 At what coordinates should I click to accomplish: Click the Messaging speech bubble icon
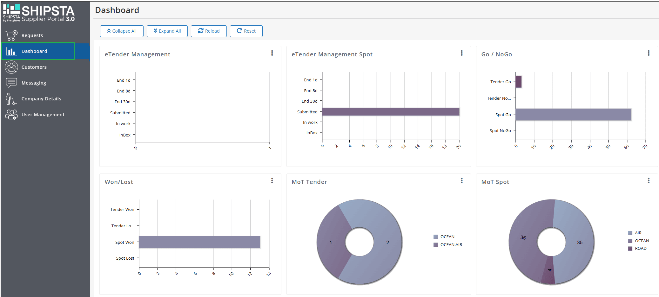click(x=11, y=83)
